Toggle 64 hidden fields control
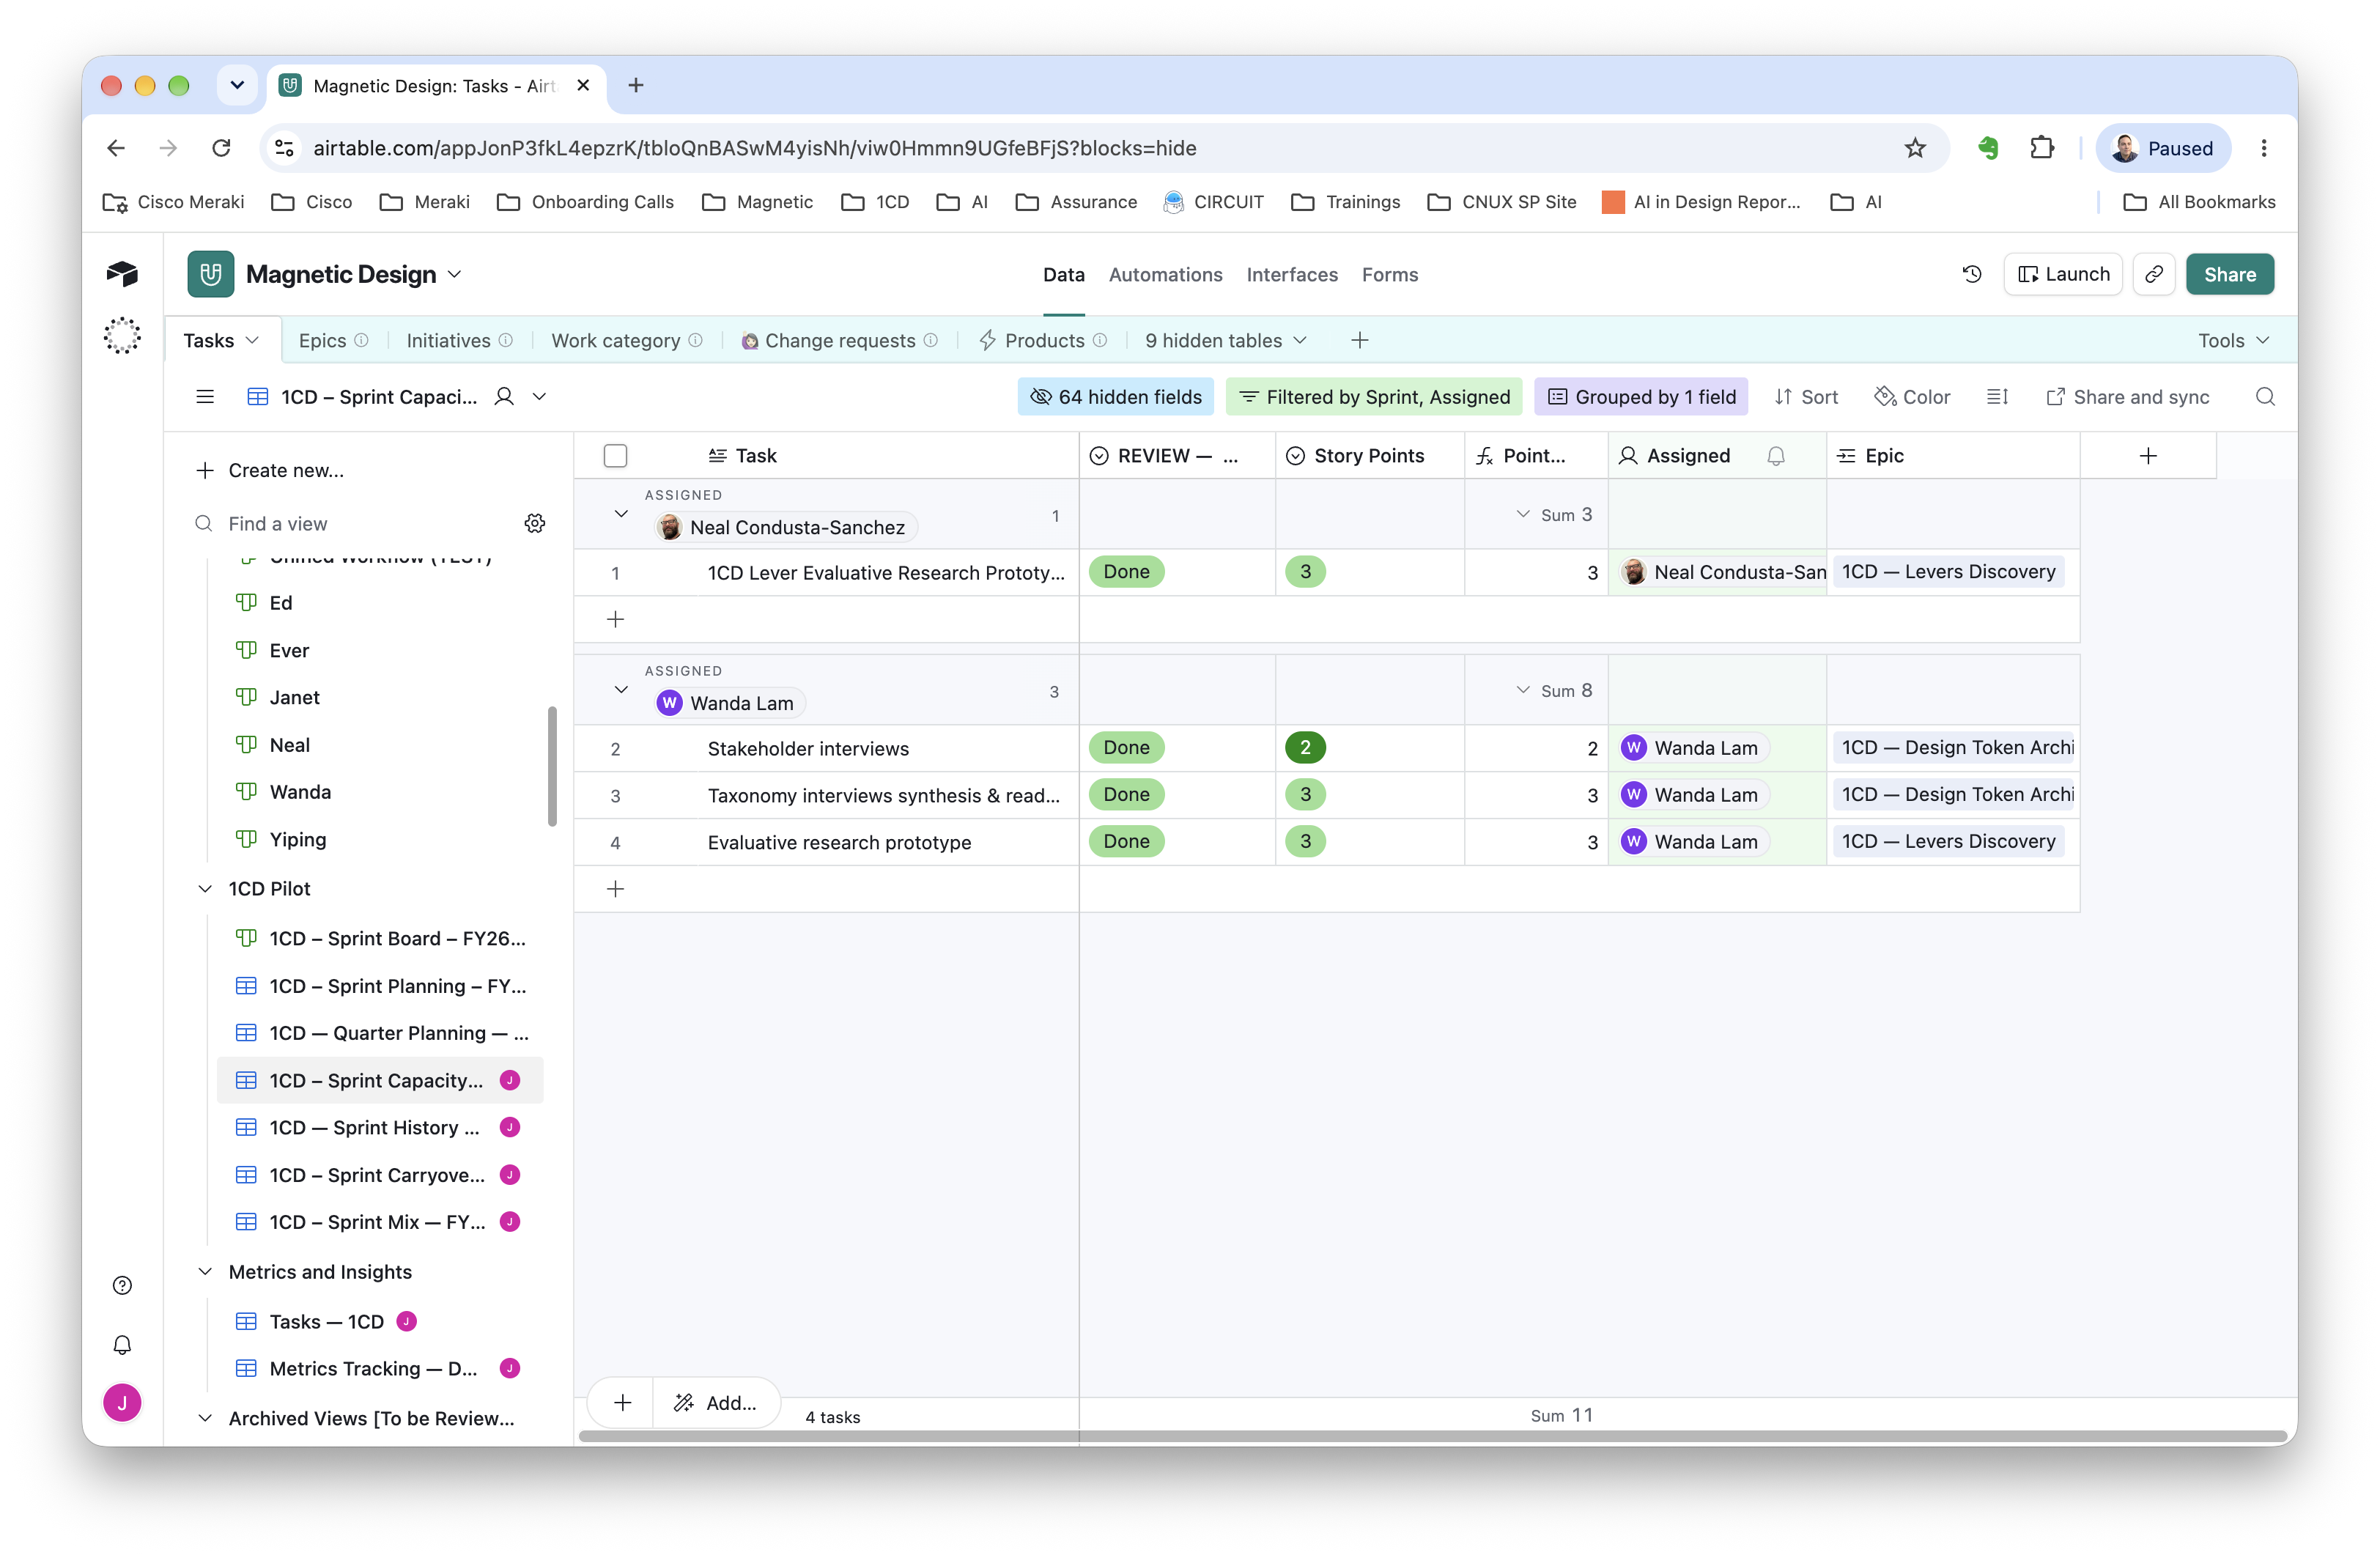 tap(1116, 397)
